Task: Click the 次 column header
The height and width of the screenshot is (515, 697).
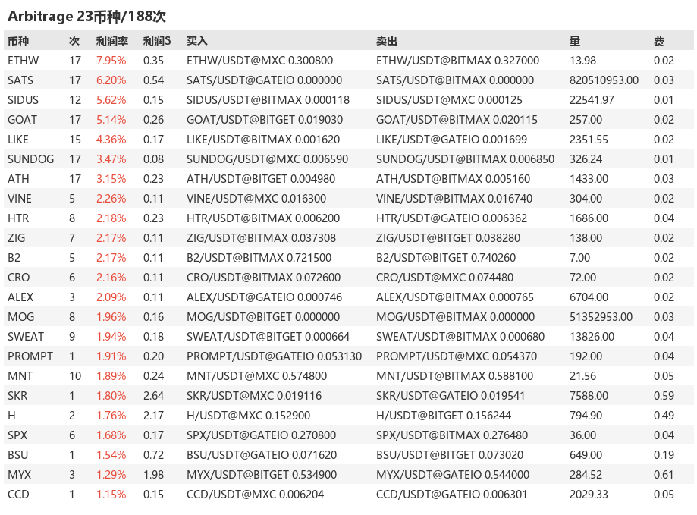Action: click(x=74, y=41)
